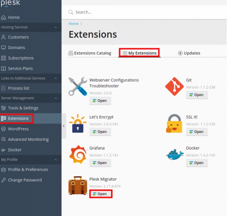This screenshot has height=216, width=228.
Task: Click the Advanced Monitoring icon
Action: (4, 139)
